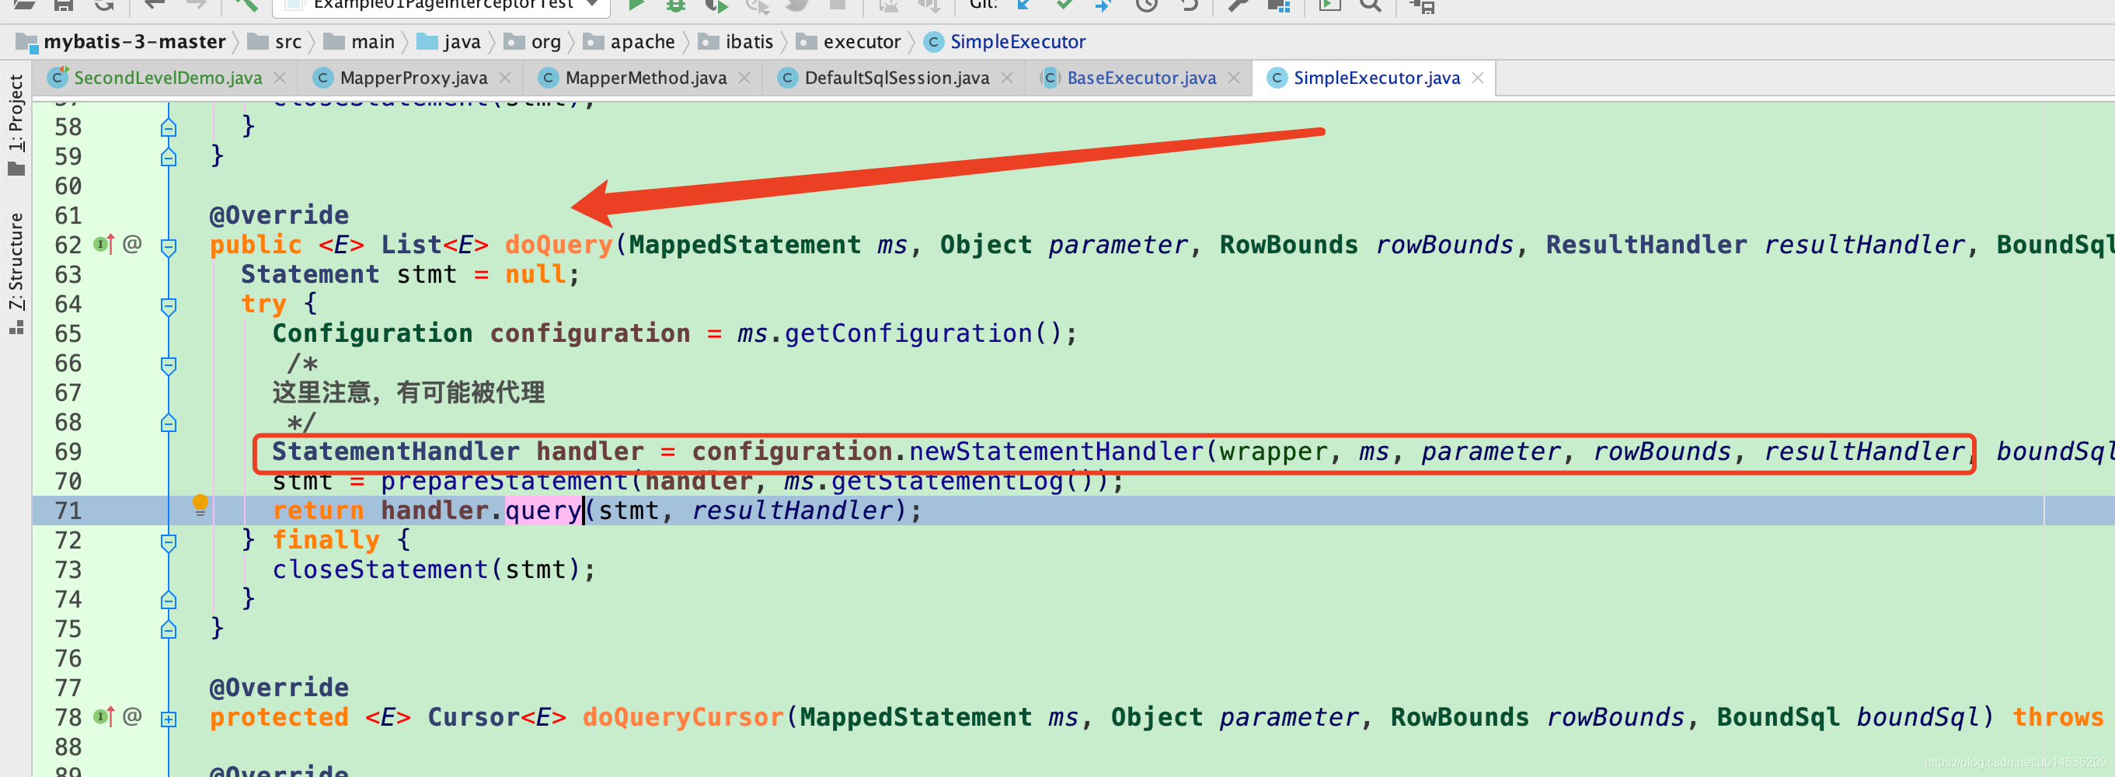Click the @ annotation gutter icon on line 78

point(132,716)
